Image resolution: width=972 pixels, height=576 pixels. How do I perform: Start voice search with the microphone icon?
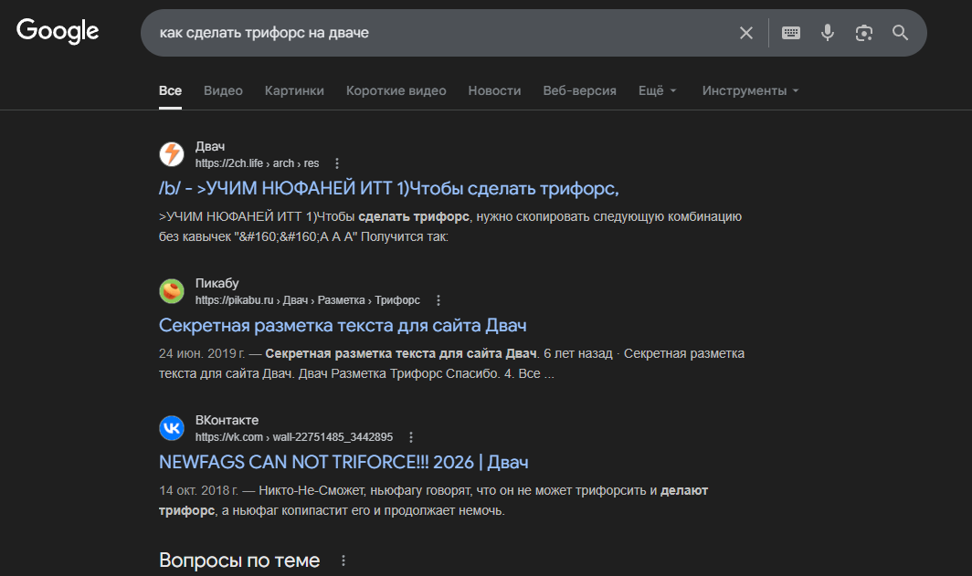(828, 33)
